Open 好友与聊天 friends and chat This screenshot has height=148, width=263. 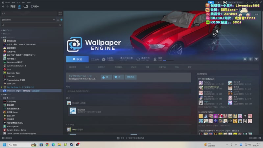click(255, 138)
